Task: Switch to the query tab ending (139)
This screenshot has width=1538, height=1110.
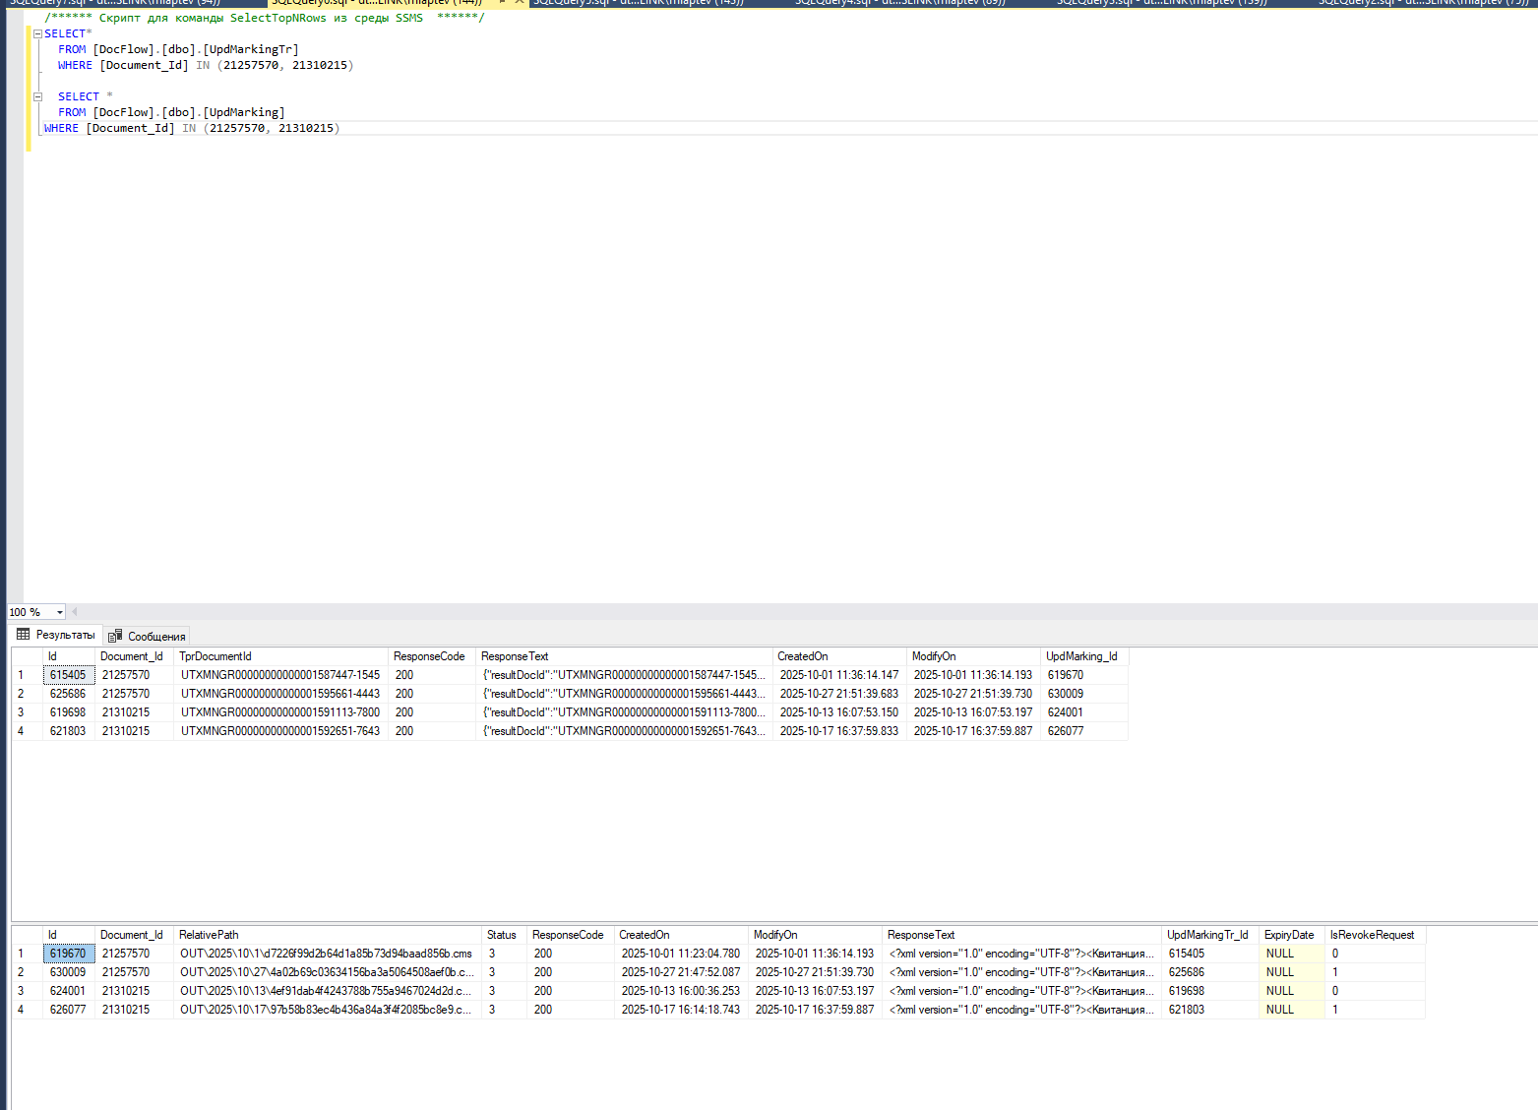Action: pyautogui.click(x=1161, y=3)
